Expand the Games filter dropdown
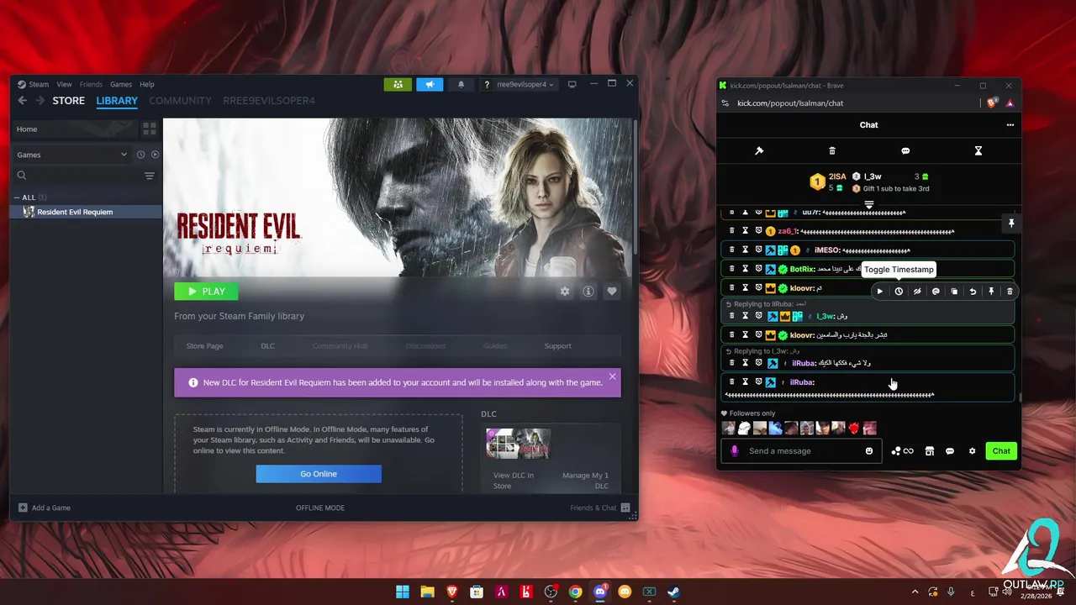Viewport: 1076px width, 605px height. [x=71, y=155]
